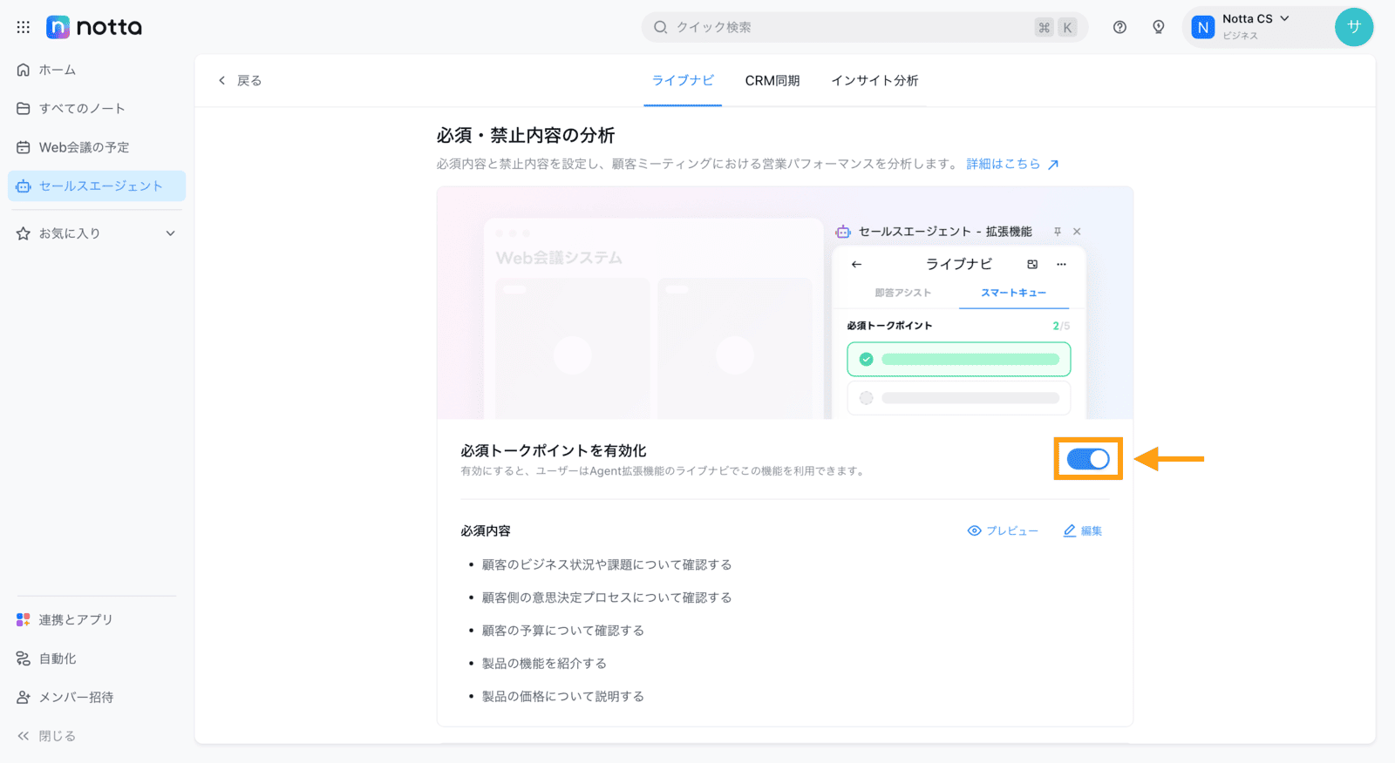Click the lightbulb tips icon

pyautogui.click(x=1158, y=27)
